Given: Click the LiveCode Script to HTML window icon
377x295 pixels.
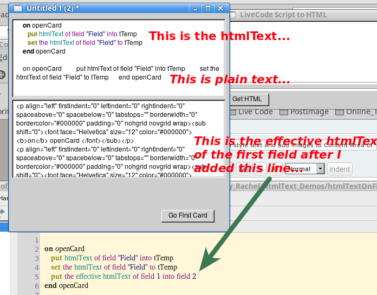Looking at the screenshot, I should [x=234, y=15].
